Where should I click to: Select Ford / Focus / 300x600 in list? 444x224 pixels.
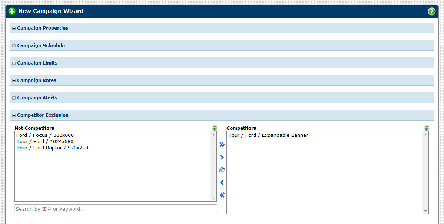pos(45,135)
